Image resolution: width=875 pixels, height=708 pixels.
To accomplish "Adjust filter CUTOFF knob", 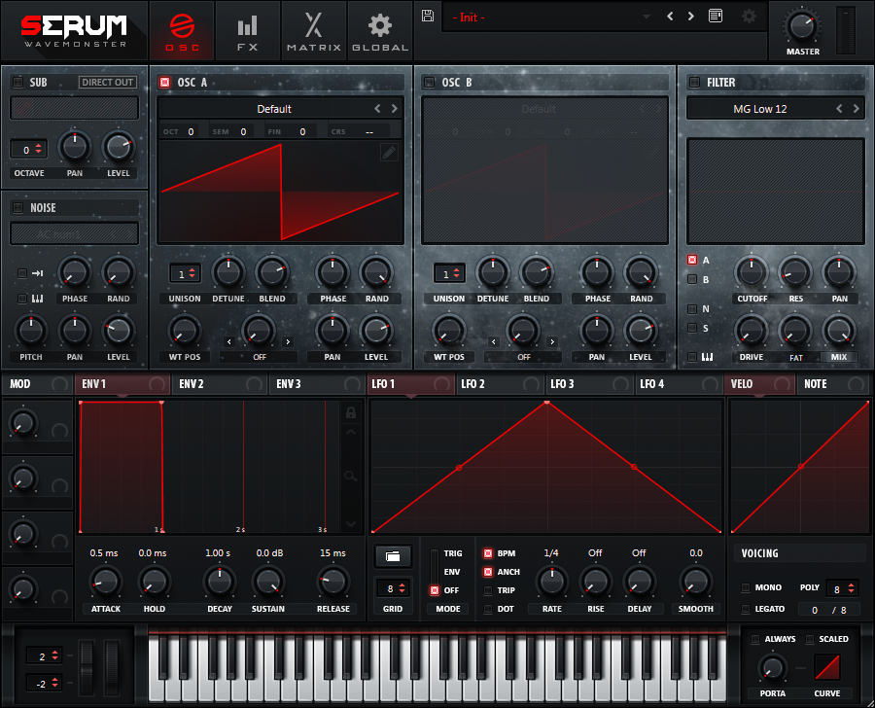I will click(752, 272).
